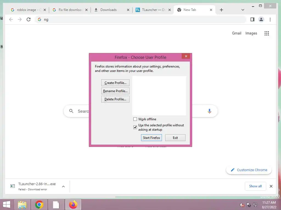Viewport: 281px width, 210px height.
Task: Open the Chrome profile avatar
Action: point(261,19)
